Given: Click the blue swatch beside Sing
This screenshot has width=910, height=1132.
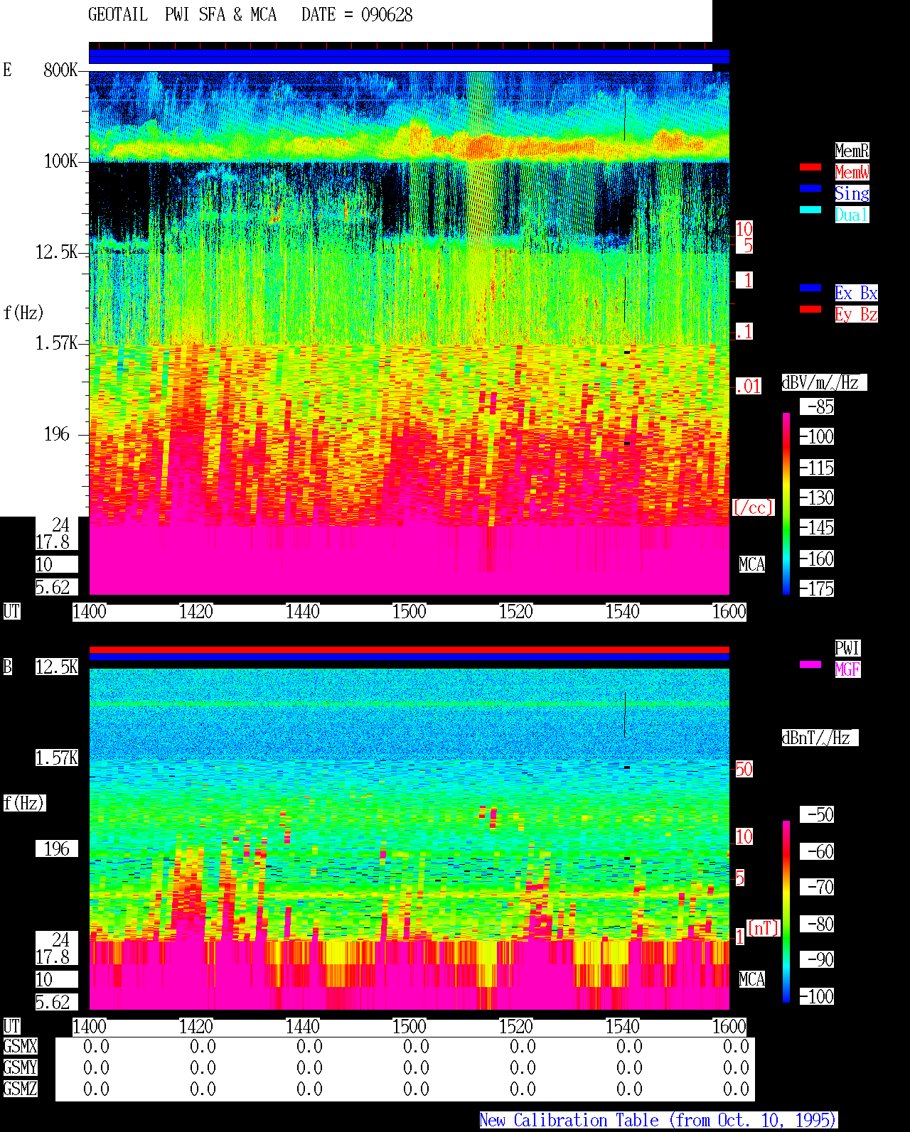Looking at the screenshot, I should point(810,188).
